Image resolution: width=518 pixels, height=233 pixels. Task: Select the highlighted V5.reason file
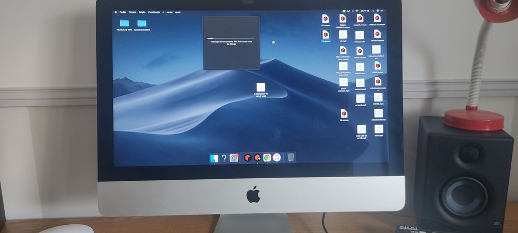pos(325,35)
